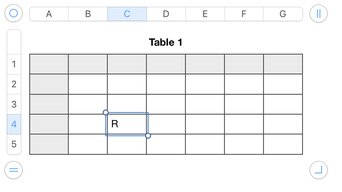342x192 pixels.
Task: Select column E header
Action: (x=205, y=14)
